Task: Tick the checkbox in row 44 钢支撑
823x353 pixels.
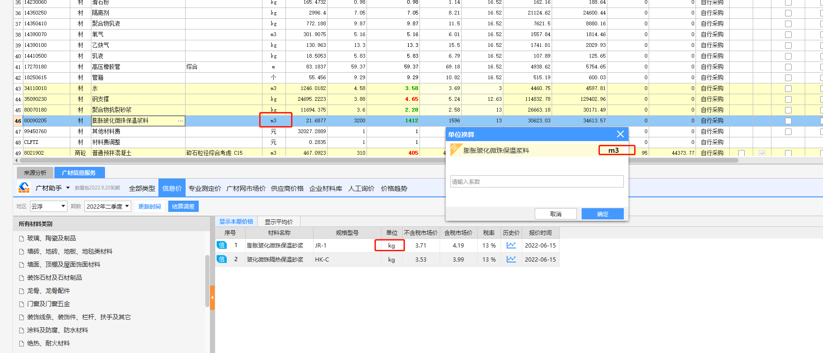Action: pos(788,99)
